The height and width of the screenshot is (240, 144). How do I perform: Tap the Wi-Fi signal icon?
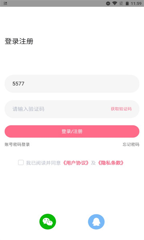point(115,3)
